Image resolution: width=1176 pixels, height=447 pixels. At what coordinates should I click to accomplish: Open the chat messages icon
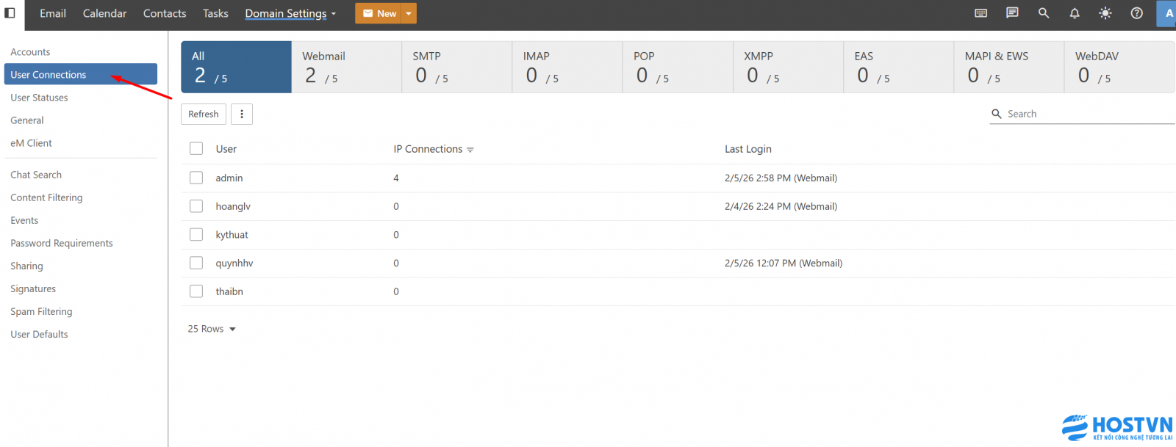[1012, 13]
